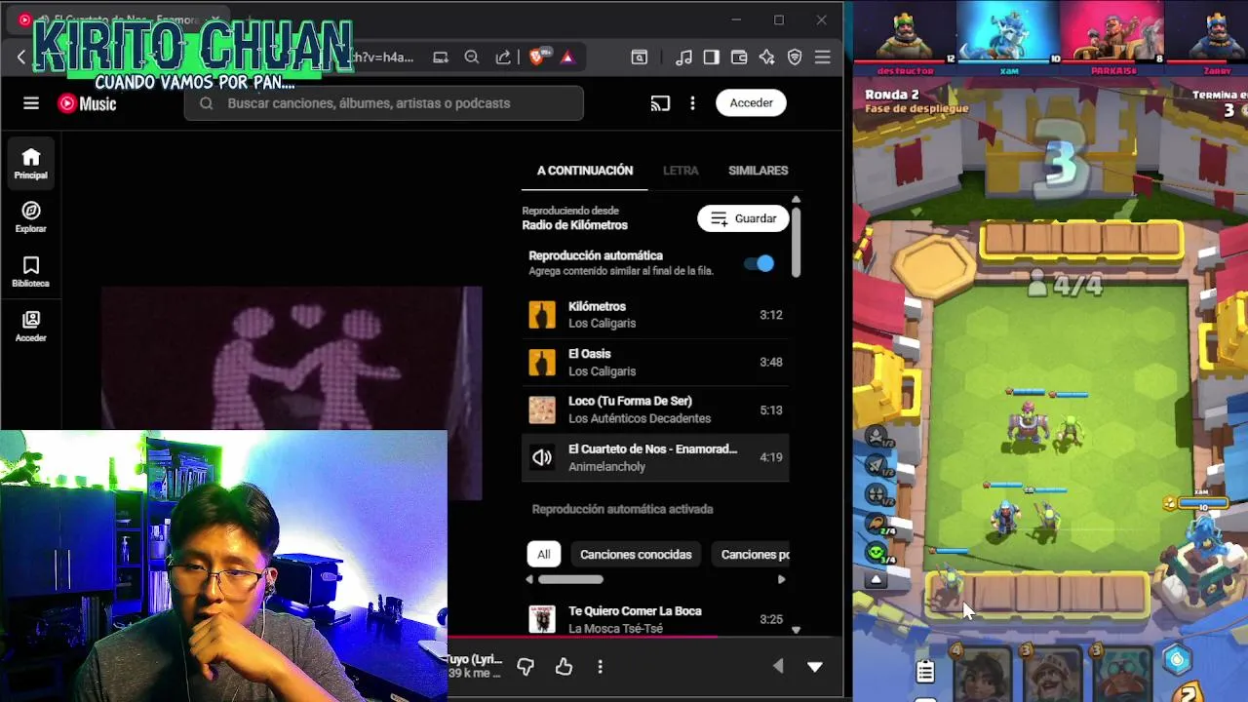Screen dimensions: 1248x702
Task: Click the Guardar queue button
Action: tap(743, 218)
